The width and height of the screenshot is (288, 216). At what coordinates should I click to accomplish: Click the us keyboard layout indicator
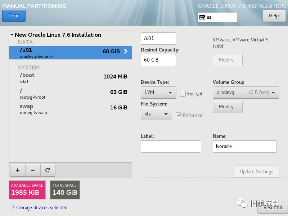(217, 17)
